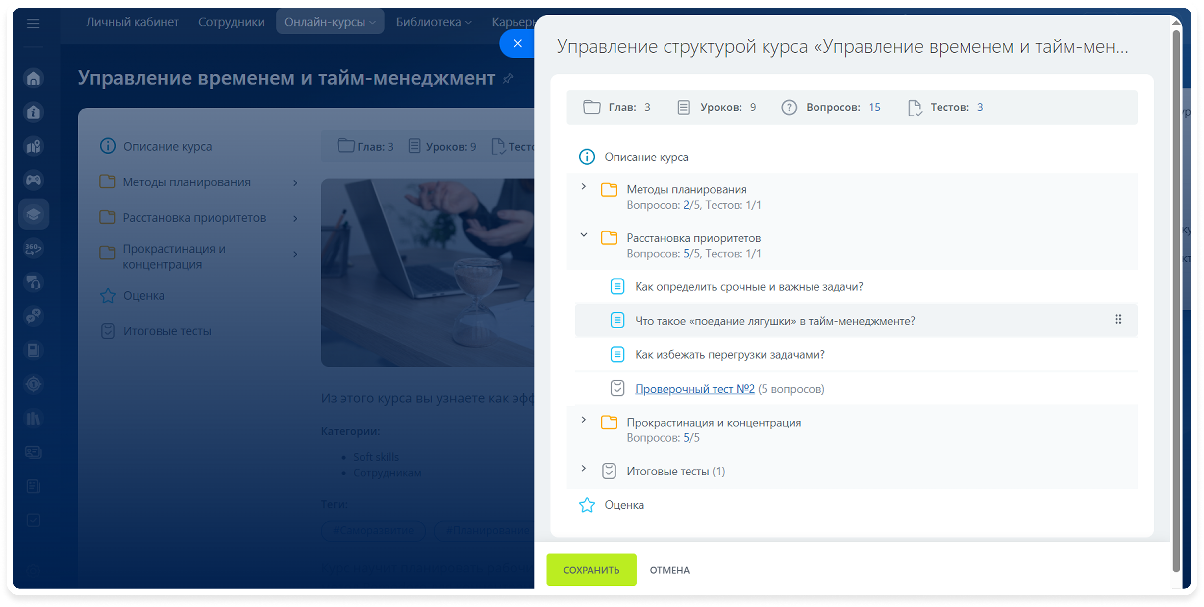Open the gamepad icon in sidebar

pyautogui.click(x=33, y=180)
